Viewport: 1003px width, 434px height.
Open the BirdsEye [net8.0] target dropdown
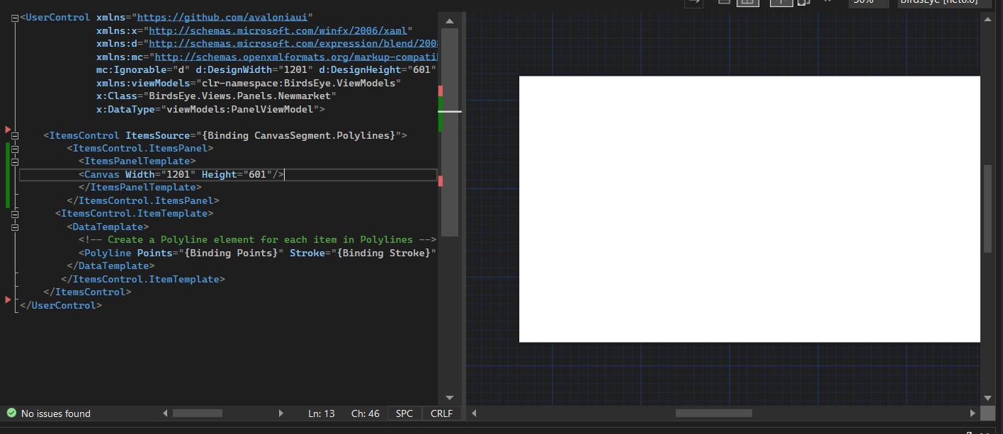[944, 3]
